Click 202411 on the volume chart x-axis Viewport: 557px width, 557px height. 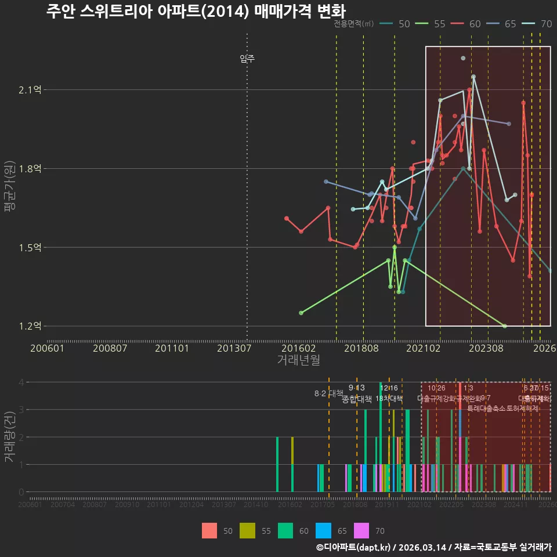[515, 504]
